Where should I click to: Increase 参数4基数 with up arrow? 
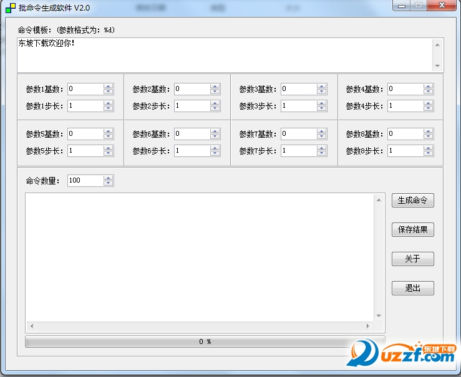click(x=429, y=87)
